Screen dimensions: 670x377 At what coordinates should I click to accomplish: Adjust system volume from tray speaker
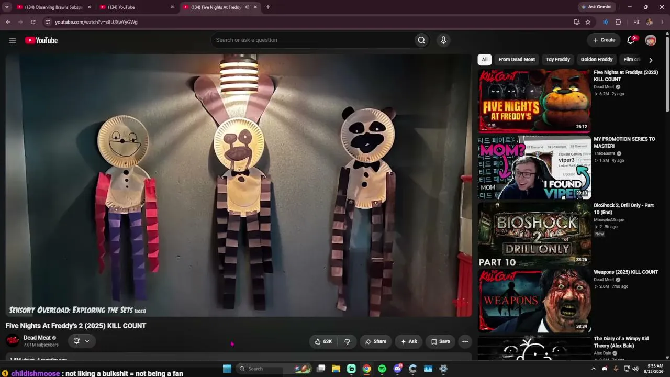635,369
